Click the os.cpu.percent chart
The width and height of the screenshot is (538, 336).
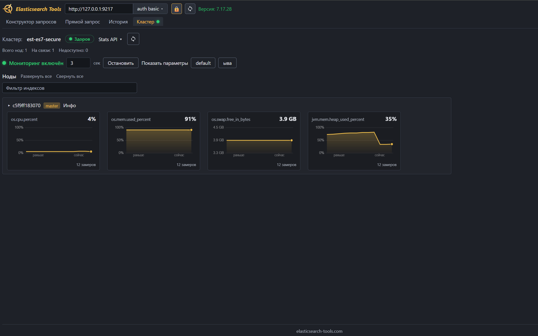53,141
